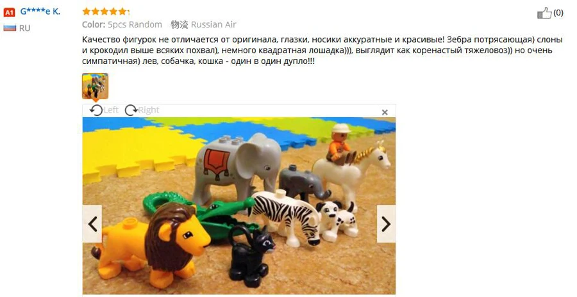
Task: Click the red A1 buyer level badge
Action: (x=9, y=12)
